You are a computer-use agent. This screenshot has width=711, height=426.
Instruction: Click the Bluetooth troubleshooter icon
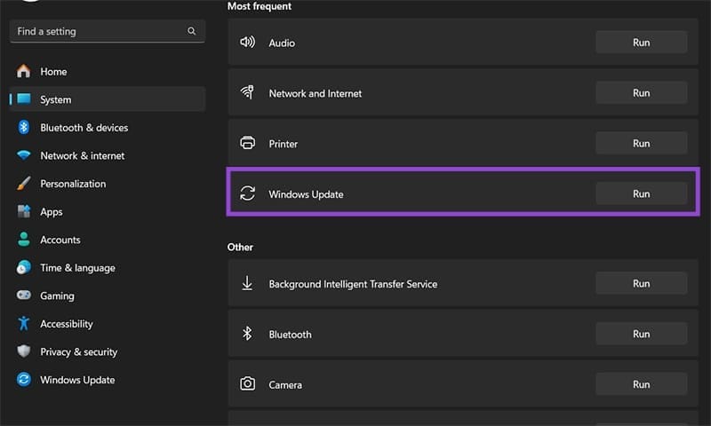(x=248, y=335)
